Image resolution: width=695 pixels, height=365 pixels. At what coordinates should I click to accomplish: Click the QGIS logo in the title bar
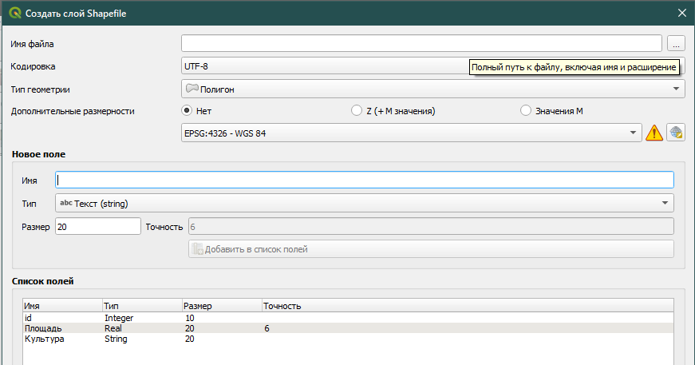coord(14,12)
